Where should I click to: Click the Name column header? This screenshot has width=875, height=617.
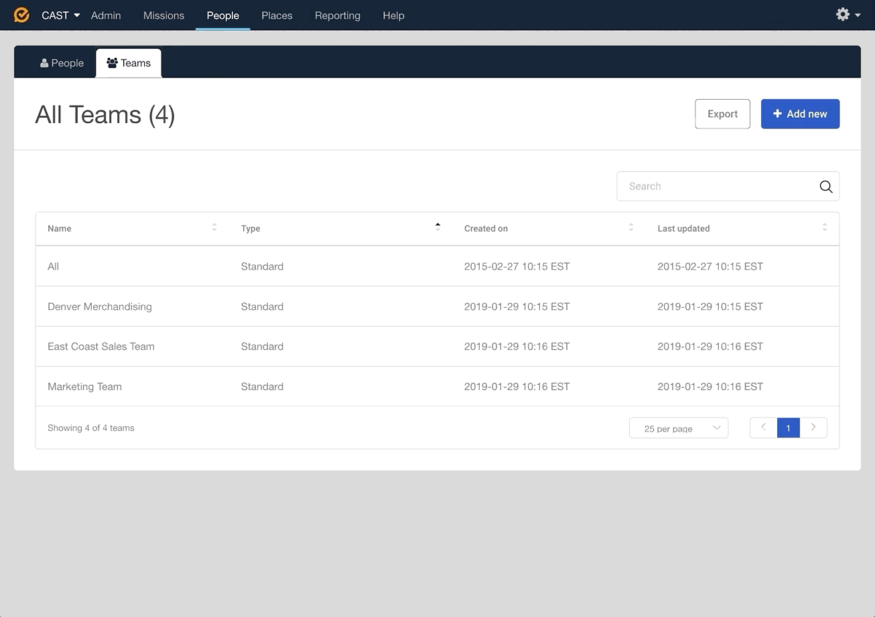[x=60, y=228]
